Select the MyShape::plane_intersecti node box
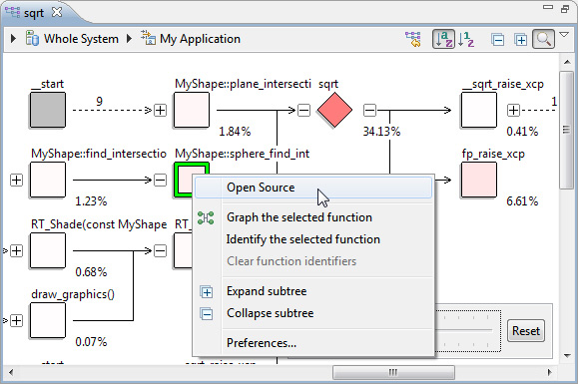 coord(192,110)
